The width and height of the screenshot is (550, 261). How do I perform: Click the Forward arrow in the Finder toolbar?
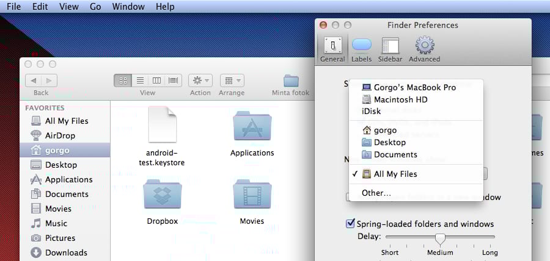point(49,81)
